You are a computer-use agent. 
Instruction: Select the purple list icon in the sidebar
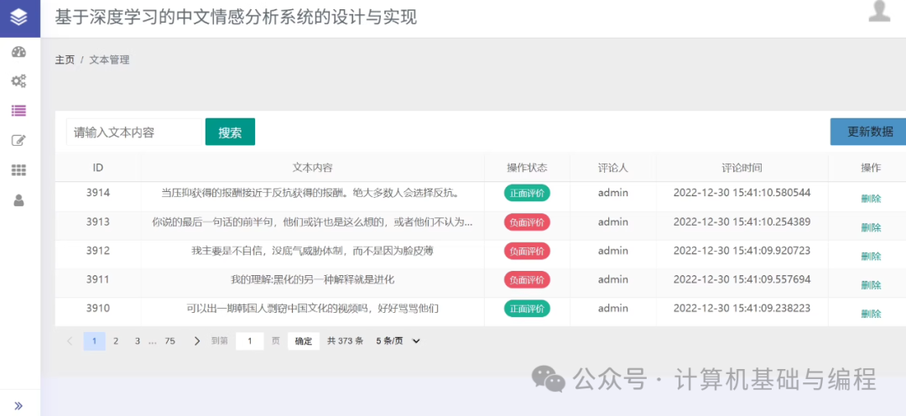[x=19, y=111]
